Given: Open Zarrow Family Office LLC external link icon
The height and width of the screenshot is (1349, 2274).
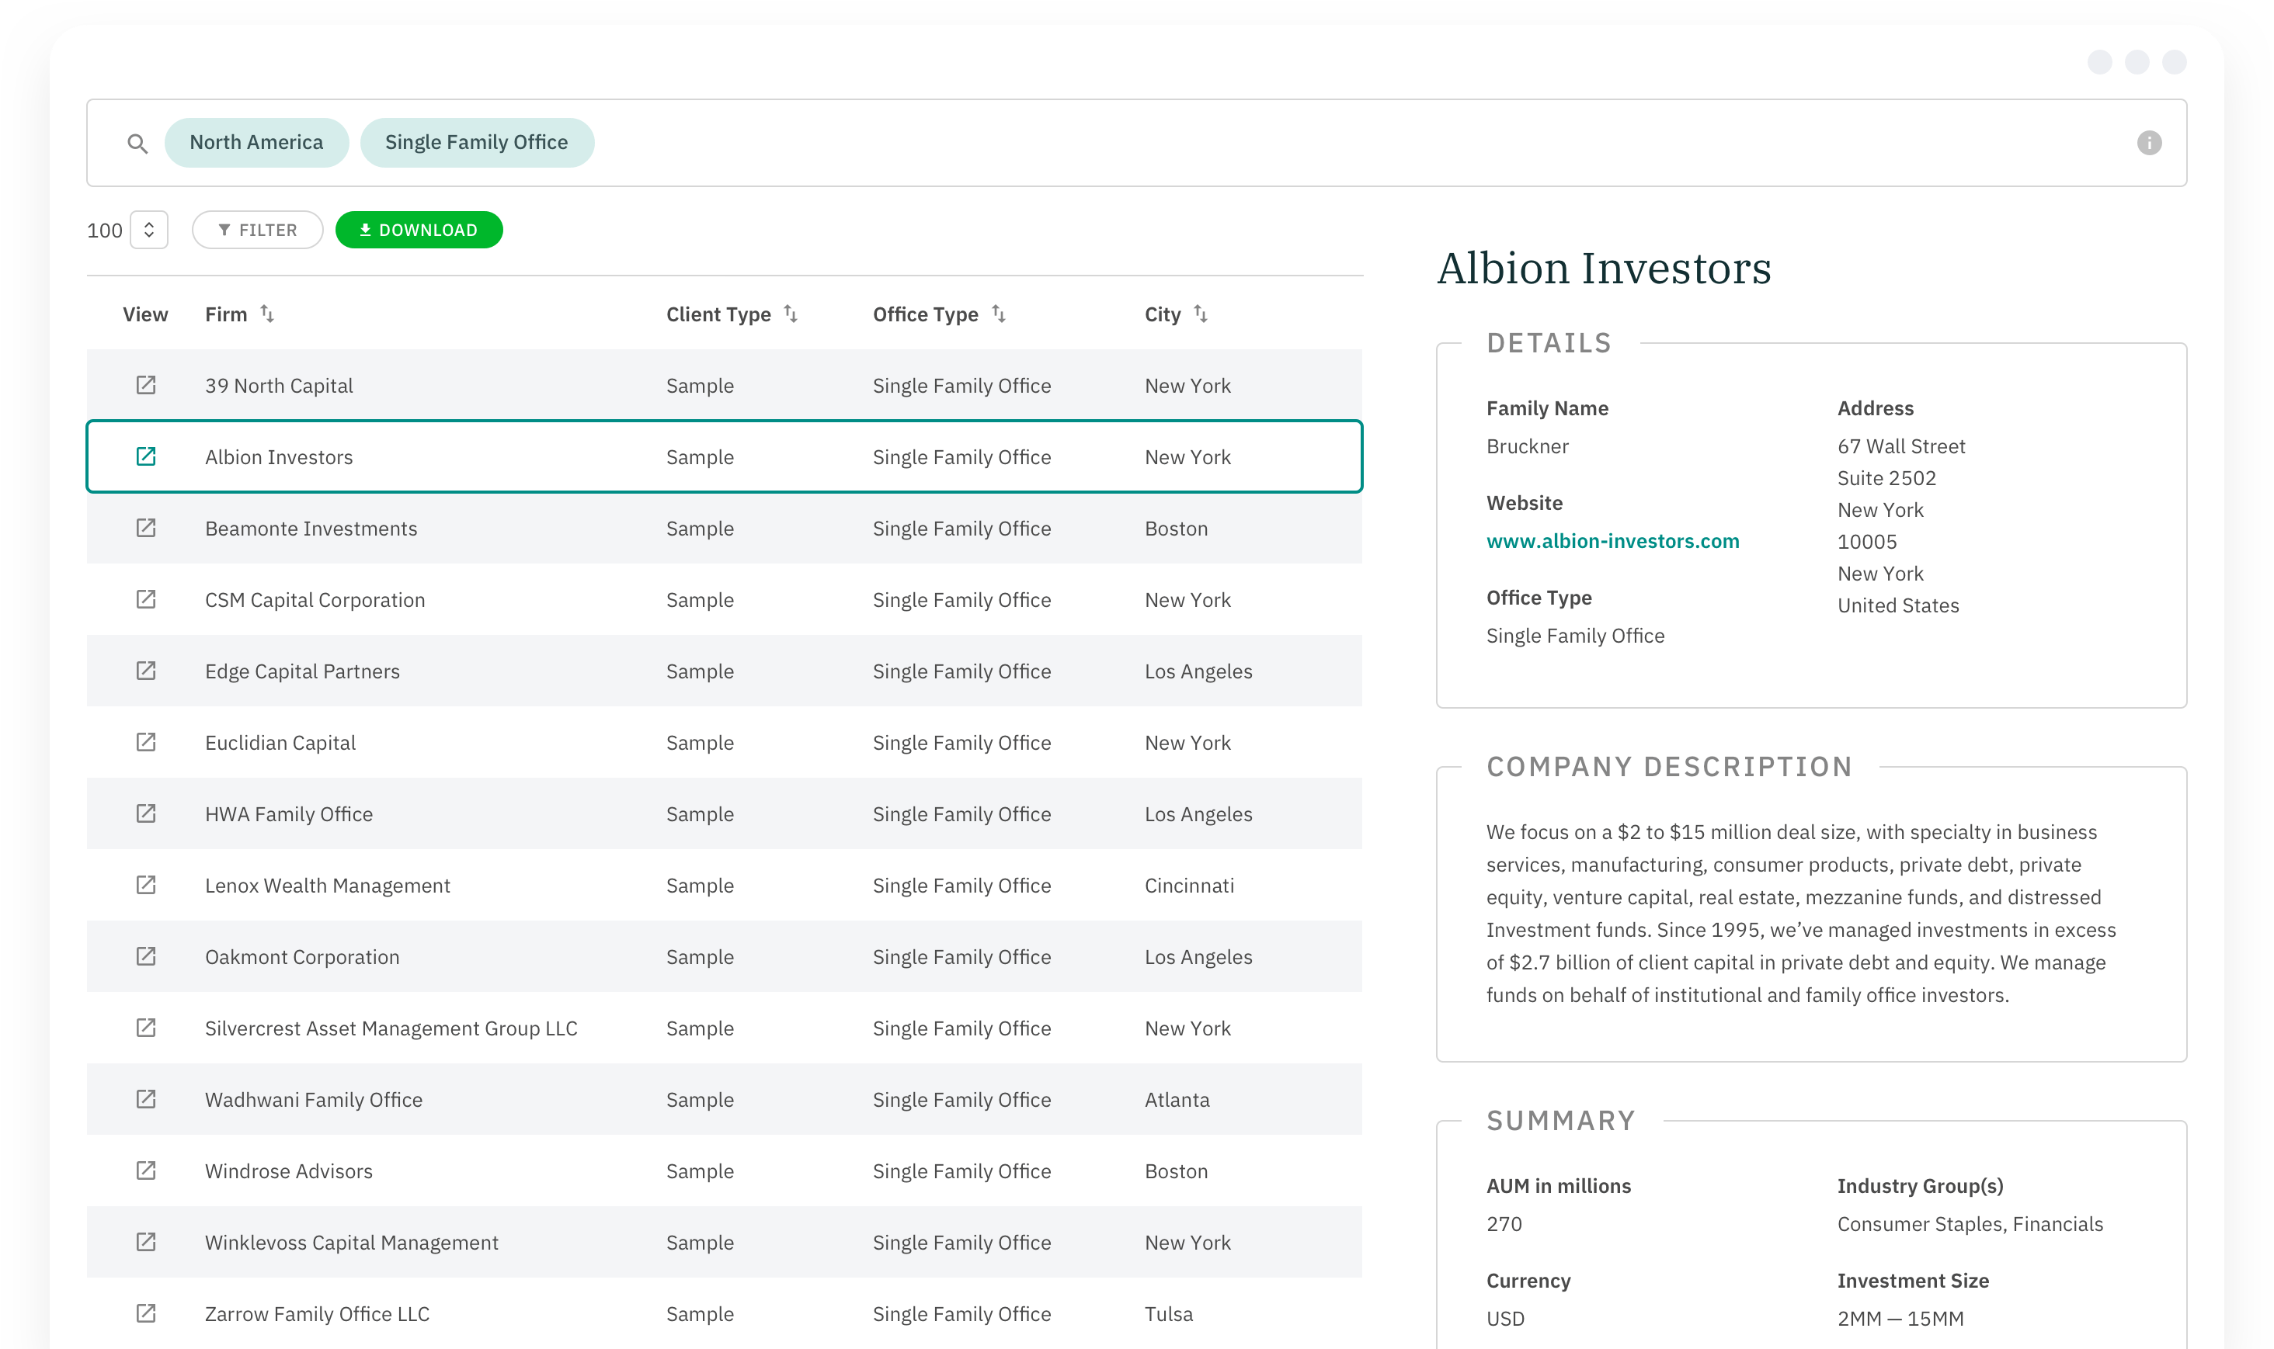Looking at the screenshot, I should pos(145,1313).
